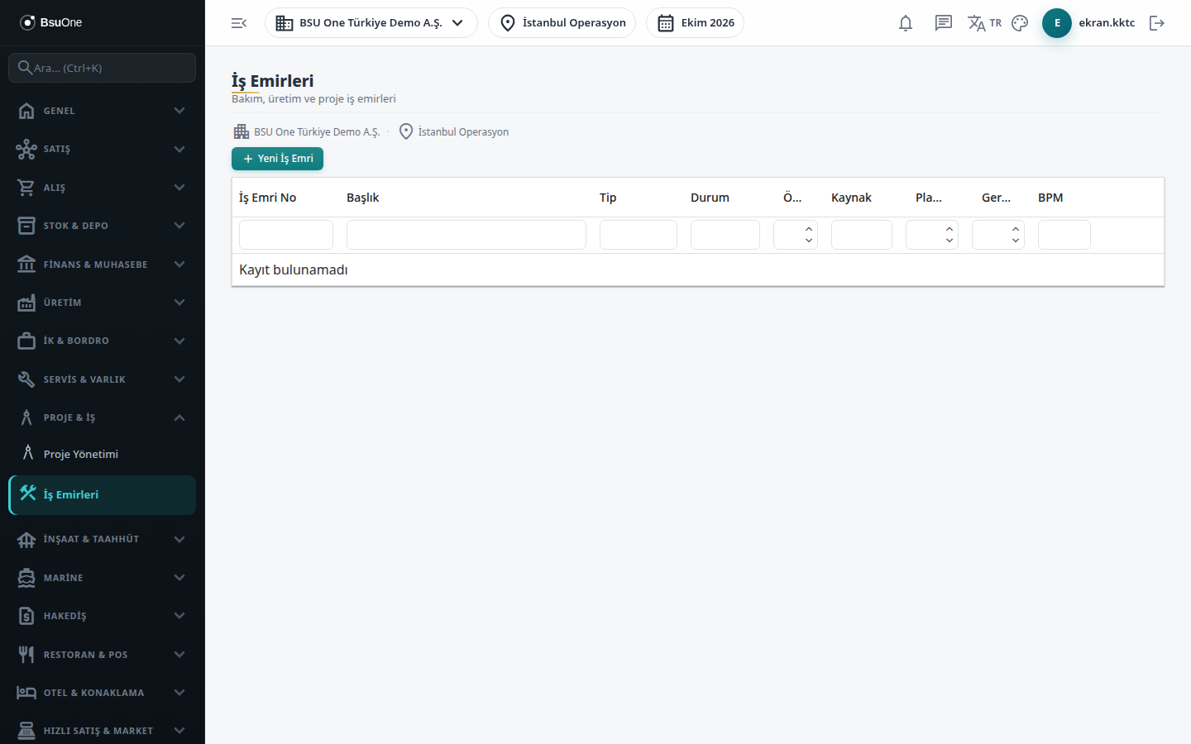
Task: Expand the Genel section chevron
Action: click(x=179, y=111)
